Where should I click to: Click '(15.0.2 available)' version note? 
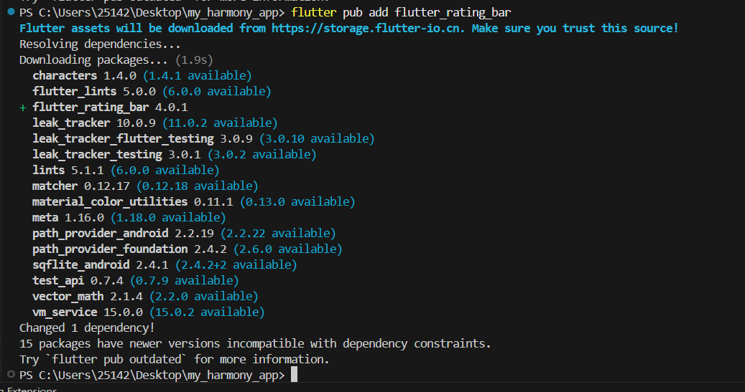207,312
